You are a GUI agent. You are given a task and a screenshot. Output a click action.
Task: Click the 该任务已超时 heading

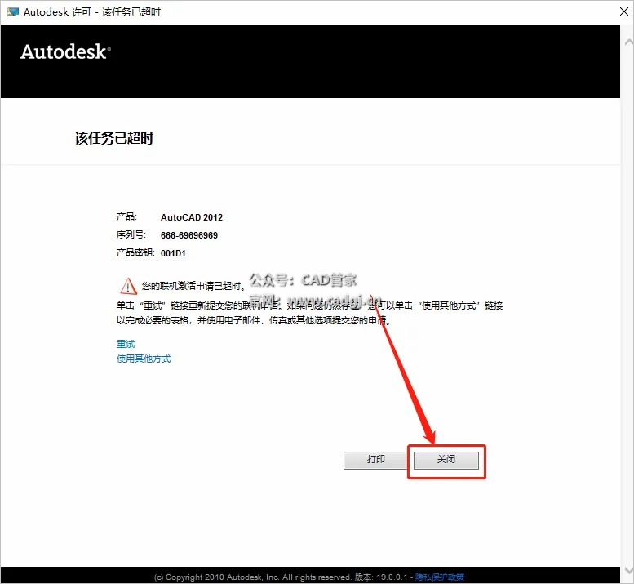(114, 138)
